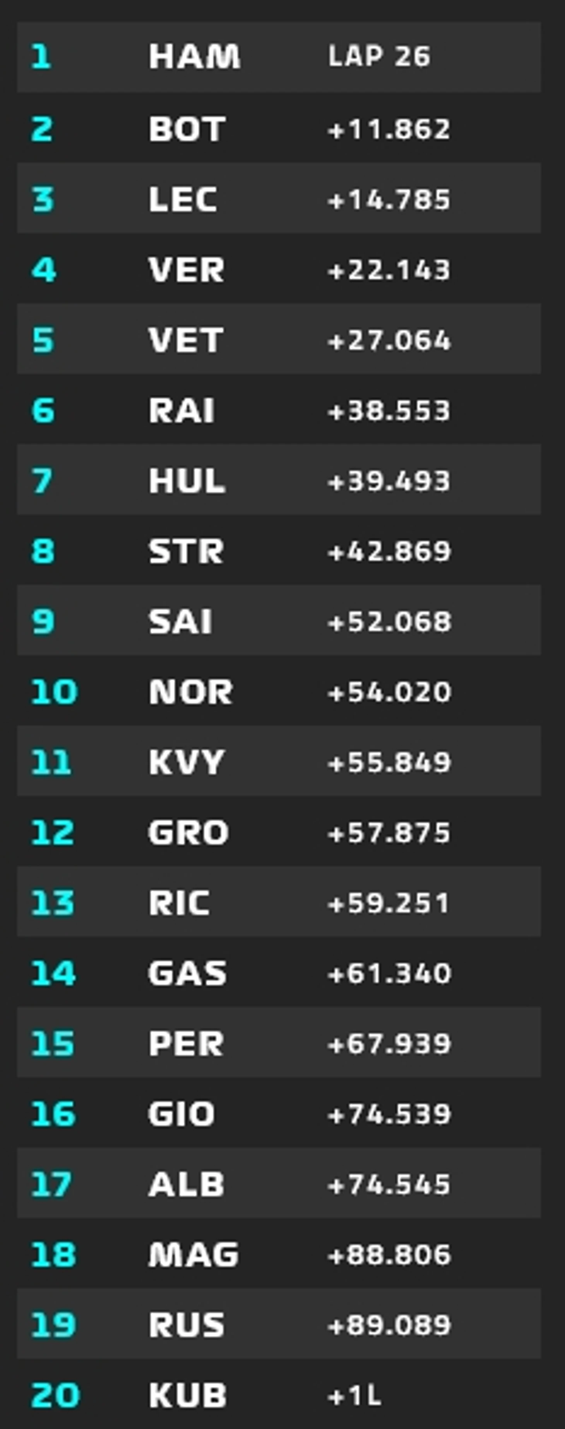565x1429 pixels.
Task: Select SAI gap time +52.068
Action: (389, 621)
